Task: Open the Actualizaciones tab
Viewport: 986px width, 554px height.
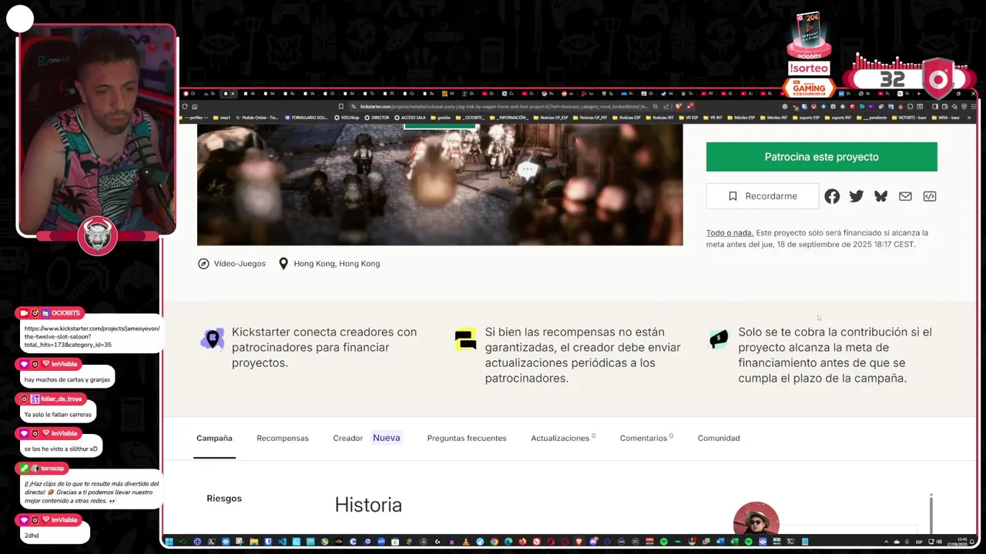Action: 562,438
